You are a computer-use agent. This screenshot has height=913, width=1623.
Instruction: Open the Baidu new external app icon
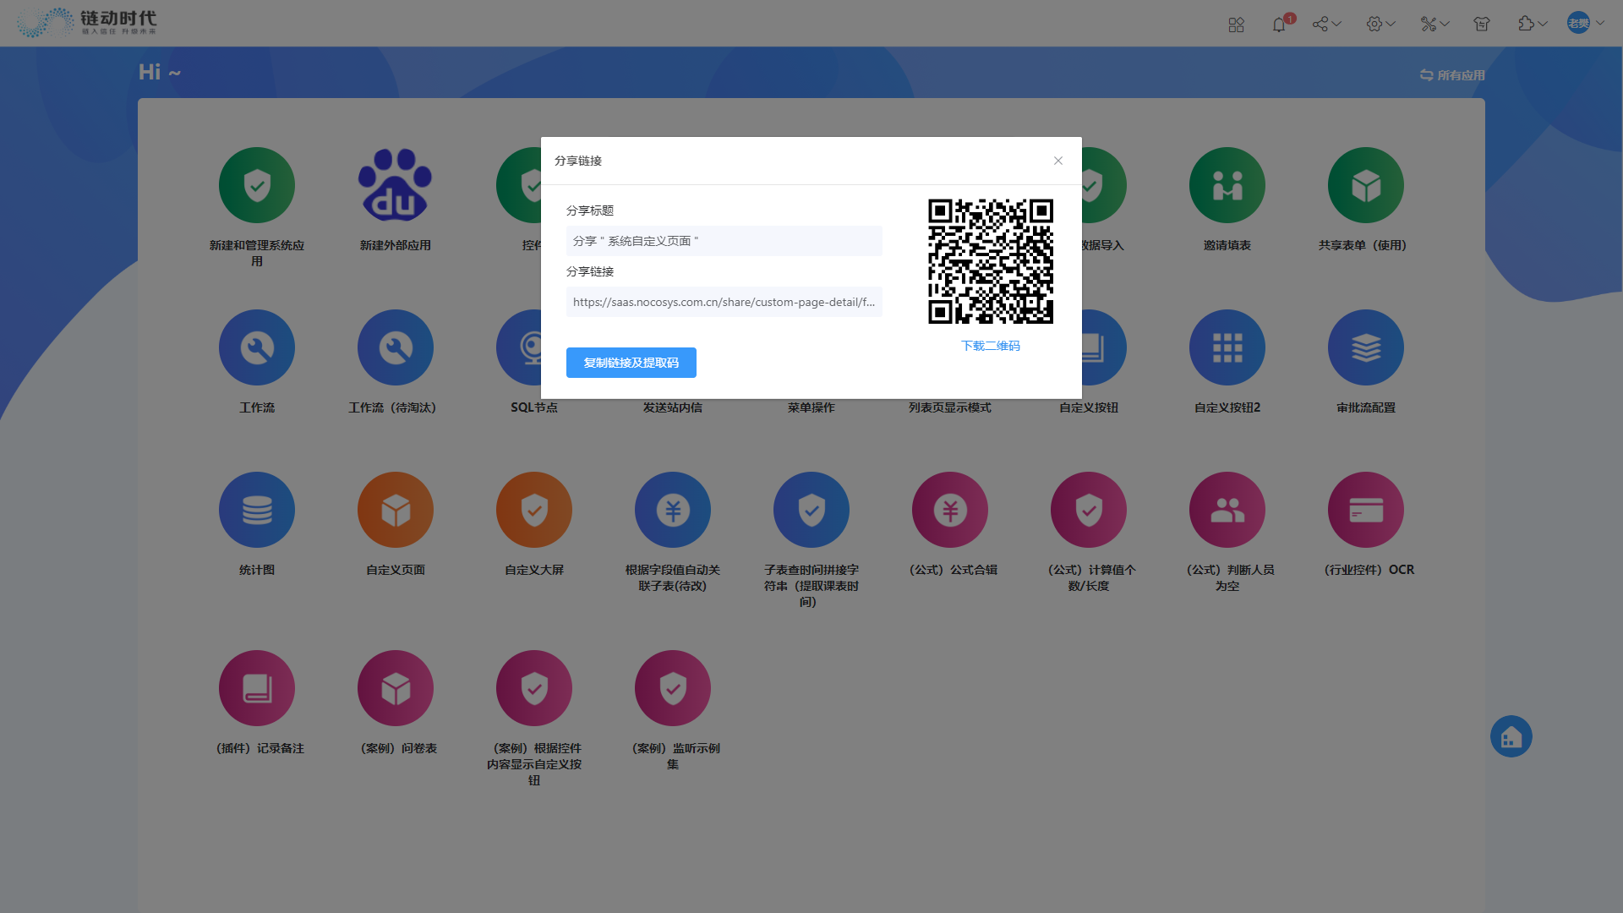396,185
